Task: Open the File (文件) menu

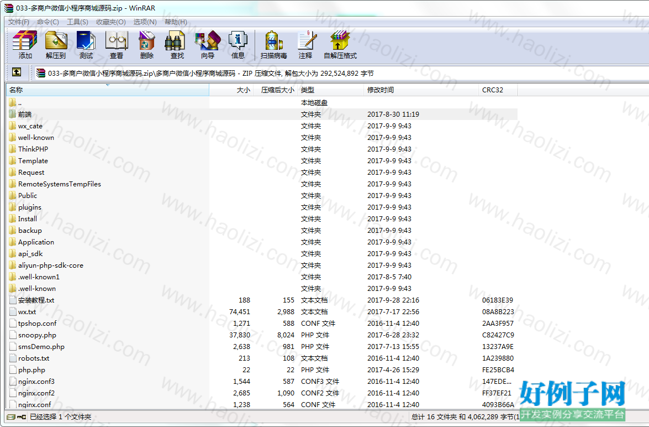Action: click(x=19, y=22)
